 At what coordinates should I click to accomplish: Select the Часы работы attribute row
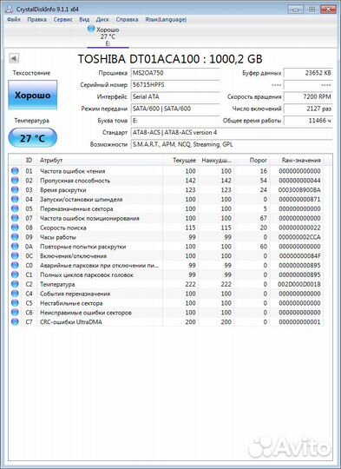click(167, 237)
